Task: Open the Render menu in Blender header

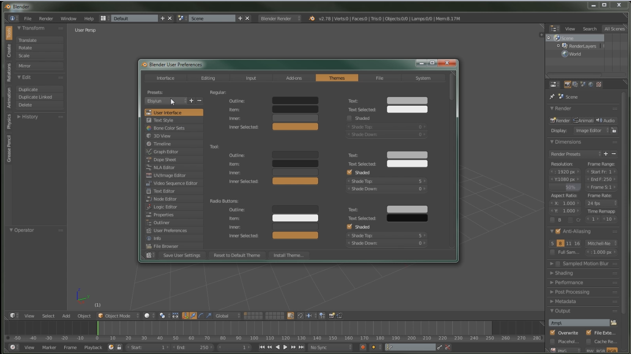Action: (x=46, y=18)
